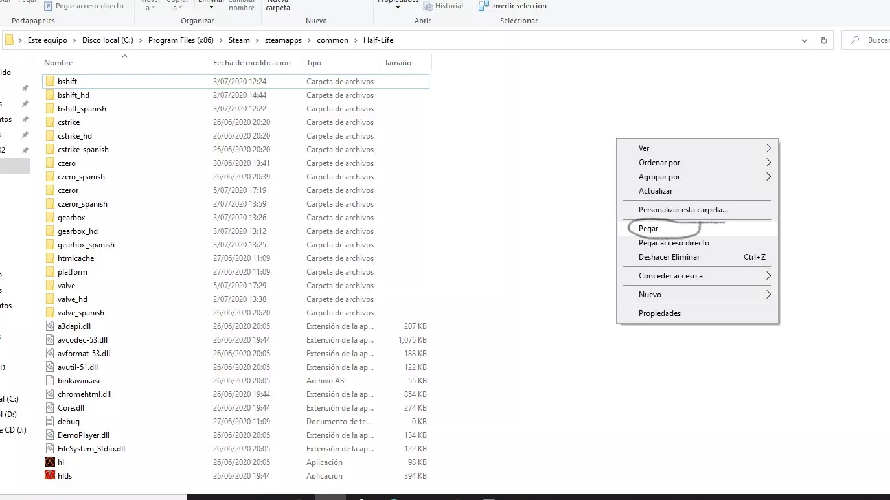Expand the chevron after Disco local (C:)

141,40
